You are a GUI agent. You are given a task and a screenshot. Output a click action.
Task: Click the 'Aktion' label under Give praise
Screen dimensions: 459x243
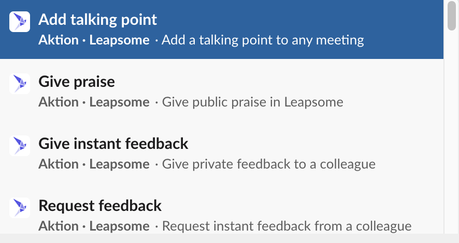58,102
